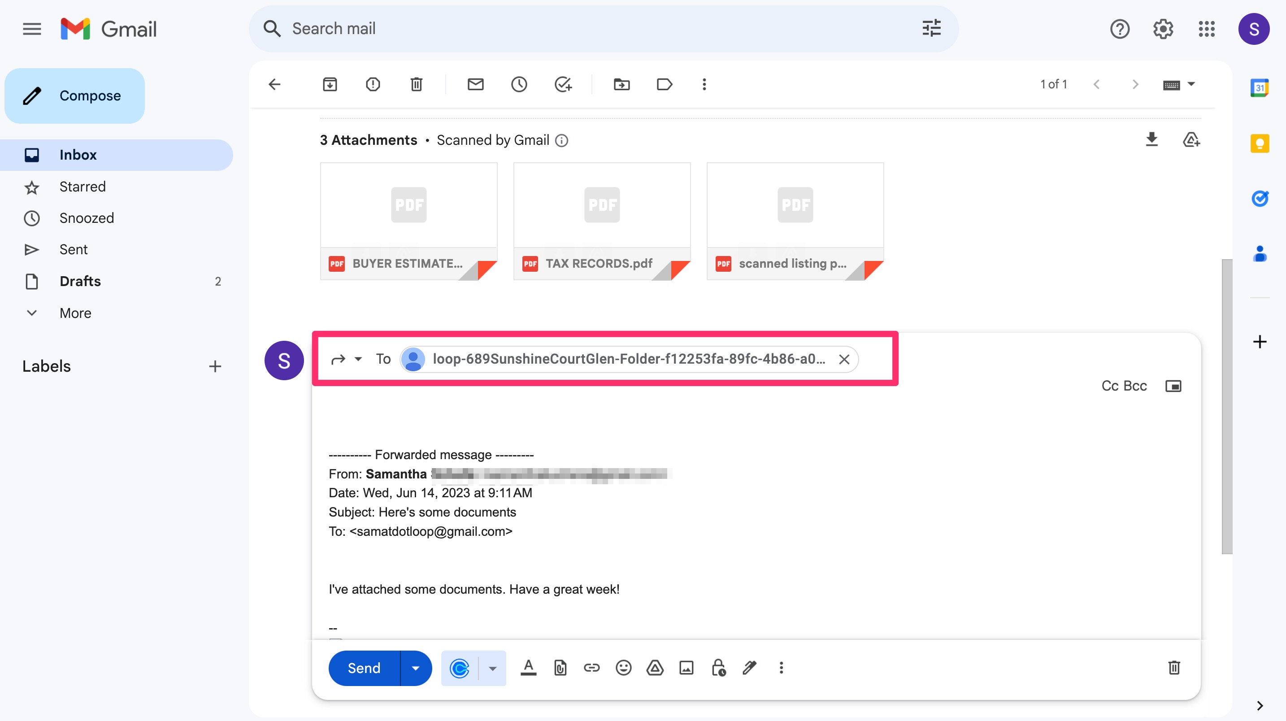The width and height of the screenshot is (1286, 721).
Task: Click the Archive icon in toolbar
Action: [x=330, y=84]
